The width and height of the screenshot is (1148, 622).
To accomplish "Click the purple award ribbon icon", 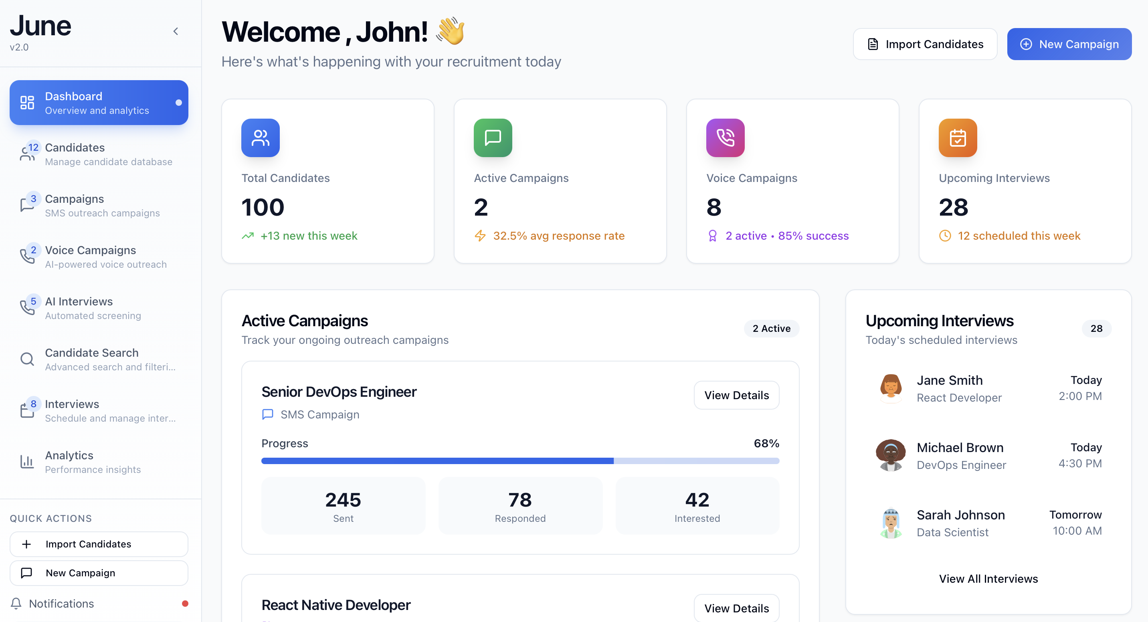I will (713, 236).
